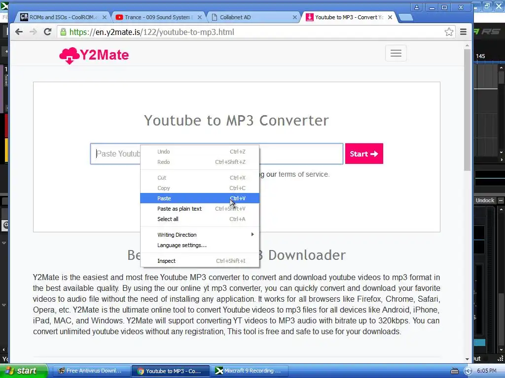The width and height of the screenshot is (505, 378).
Task: Close the Collabnet AD tab
Action: tap(295, 17)
